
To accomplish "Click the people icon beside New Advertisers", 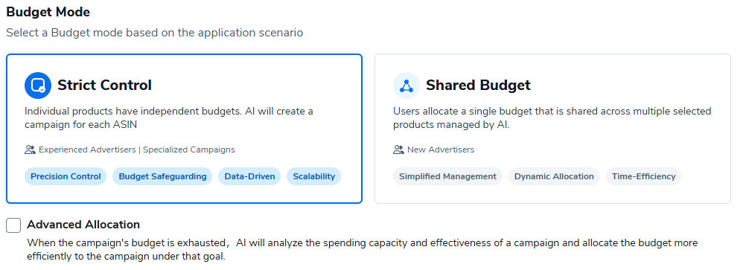I will 399,150.
